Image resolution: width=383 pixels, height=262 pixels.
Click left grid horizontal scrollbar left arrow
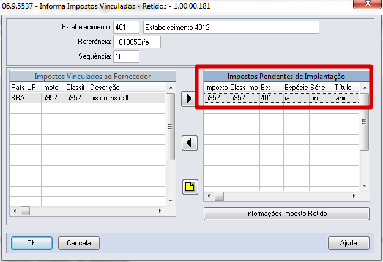tap(15, 211)
